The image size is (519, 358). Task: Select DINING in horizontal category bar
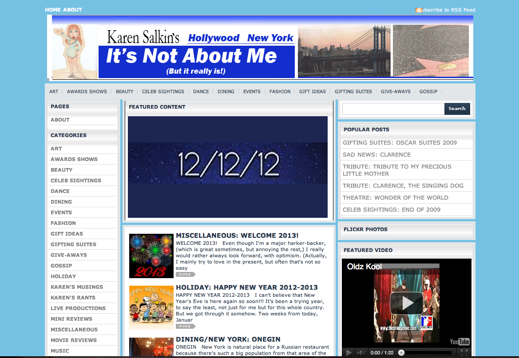tap(226, 91)
